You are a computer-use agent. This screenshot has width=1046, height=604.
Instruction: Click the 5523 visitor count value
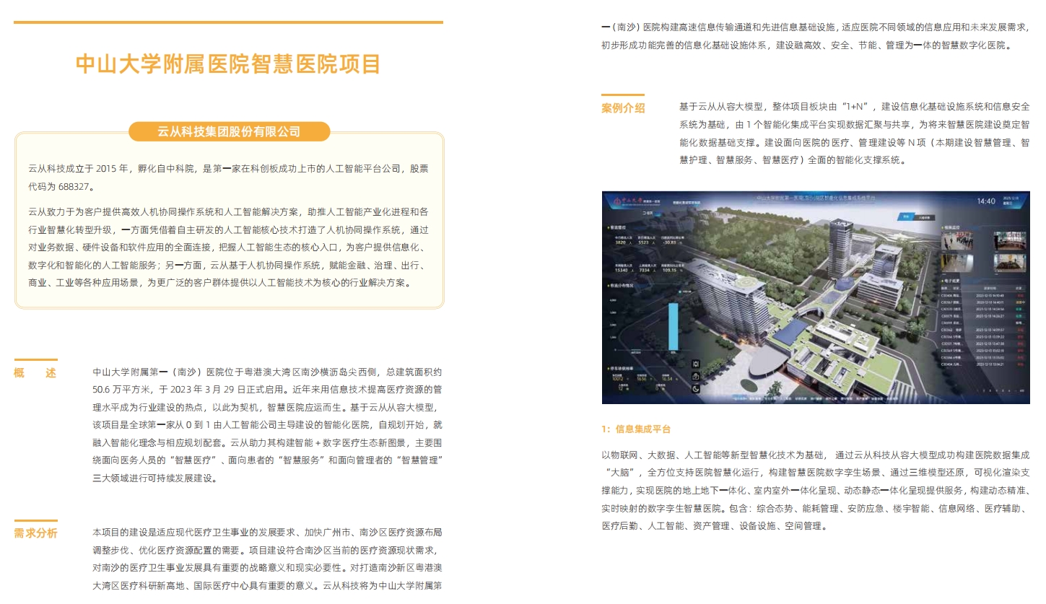click(x=643, y=242)
